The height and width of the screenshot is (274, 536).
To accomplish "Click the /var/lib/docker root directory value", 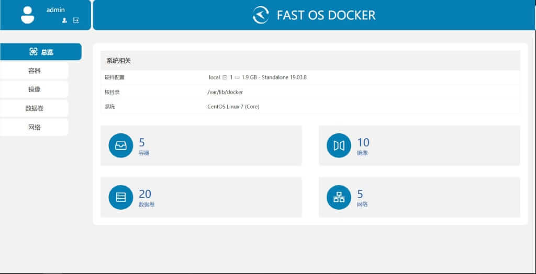I will point(225,92).
